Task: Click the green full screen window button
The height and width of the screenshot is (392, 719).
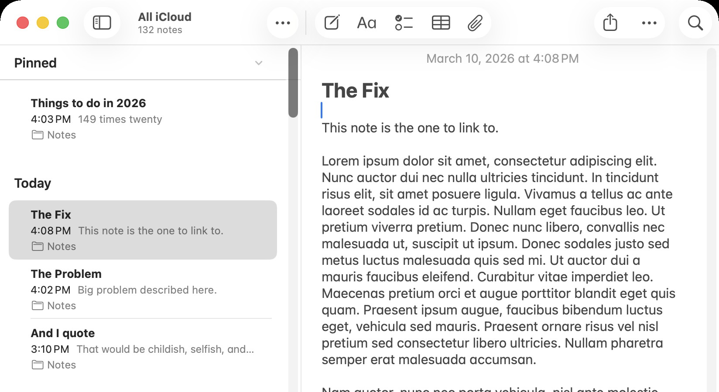Action: [x=63, y=23]
